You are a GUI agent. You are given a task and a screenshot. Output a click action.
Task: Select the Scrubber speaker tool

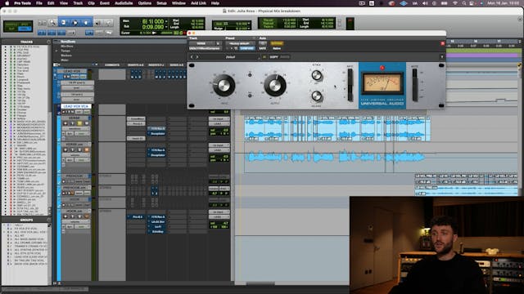pos(98,23)
